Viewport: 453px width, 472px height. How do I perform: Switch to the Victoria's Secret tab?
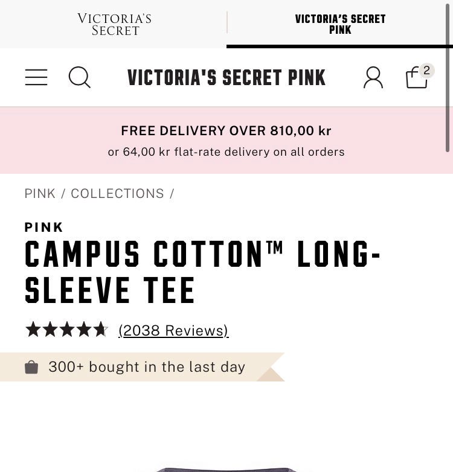(x=114, y=24)
